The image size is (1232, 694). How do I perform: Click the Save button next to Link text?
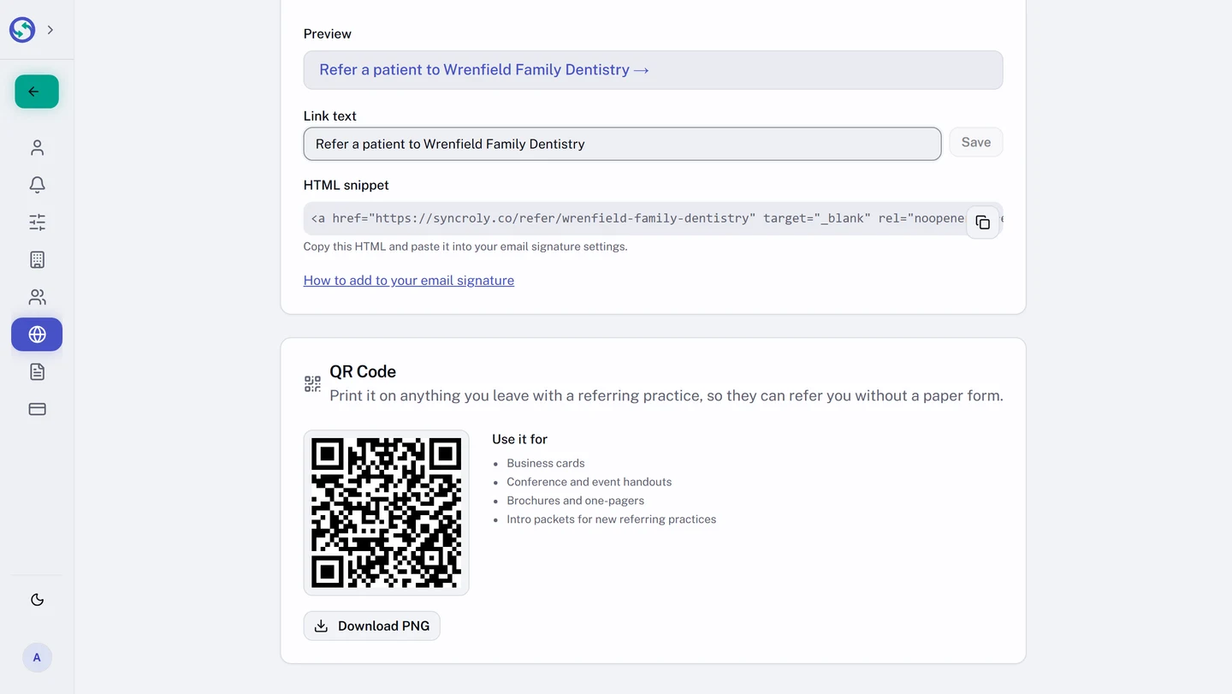tap(976, 143)
